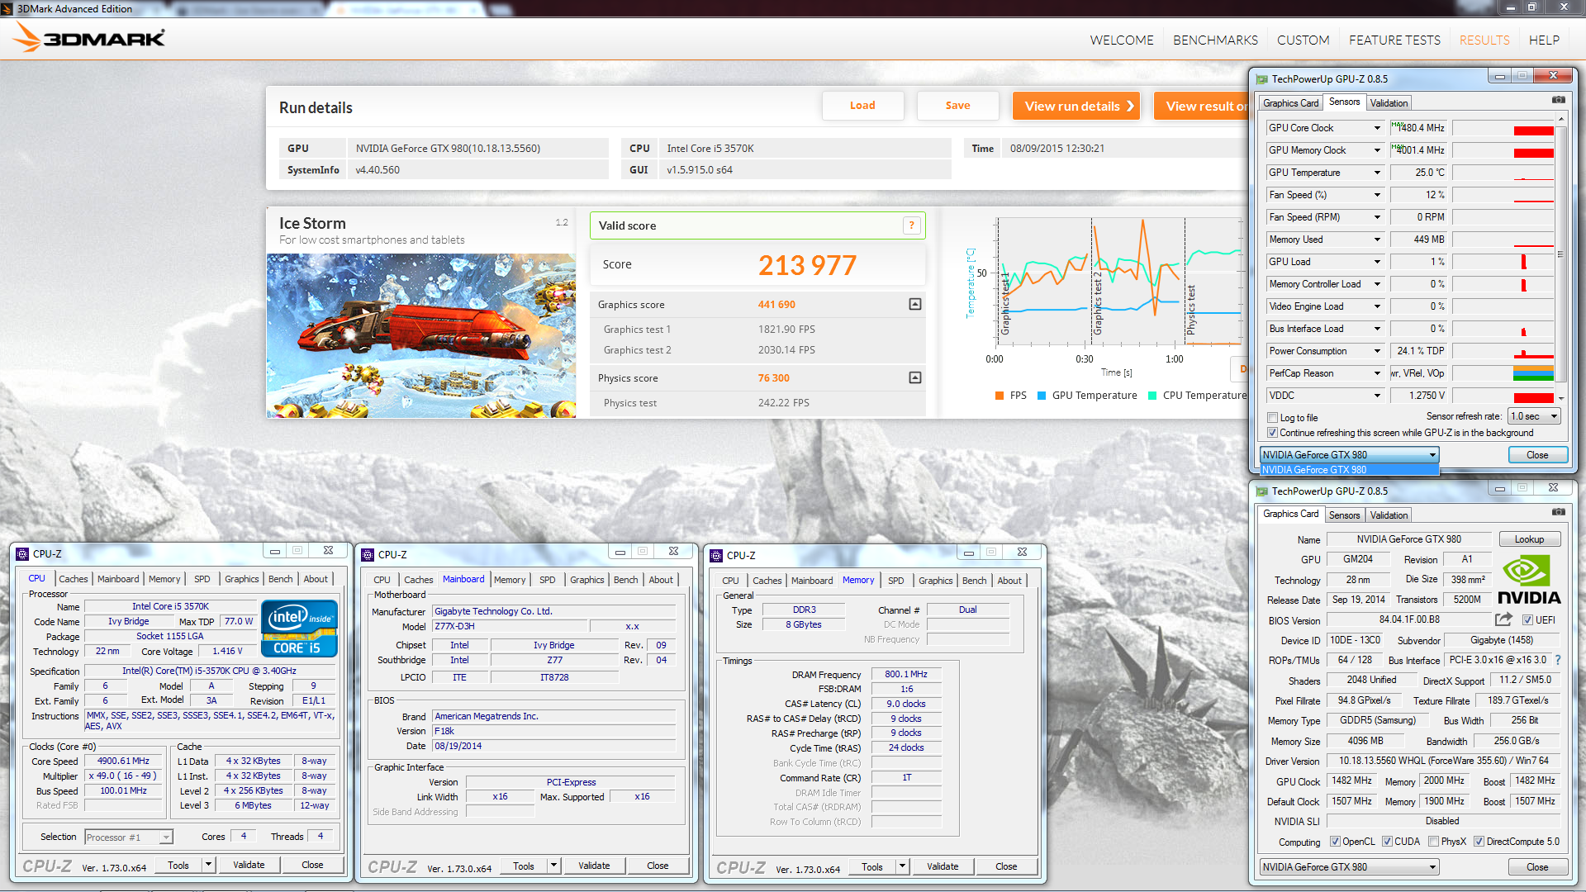This screenshot has height=892, width=1586.
Task: Click title bar icon of CPU-Z Memory window
Action: (x=716, y=555)
